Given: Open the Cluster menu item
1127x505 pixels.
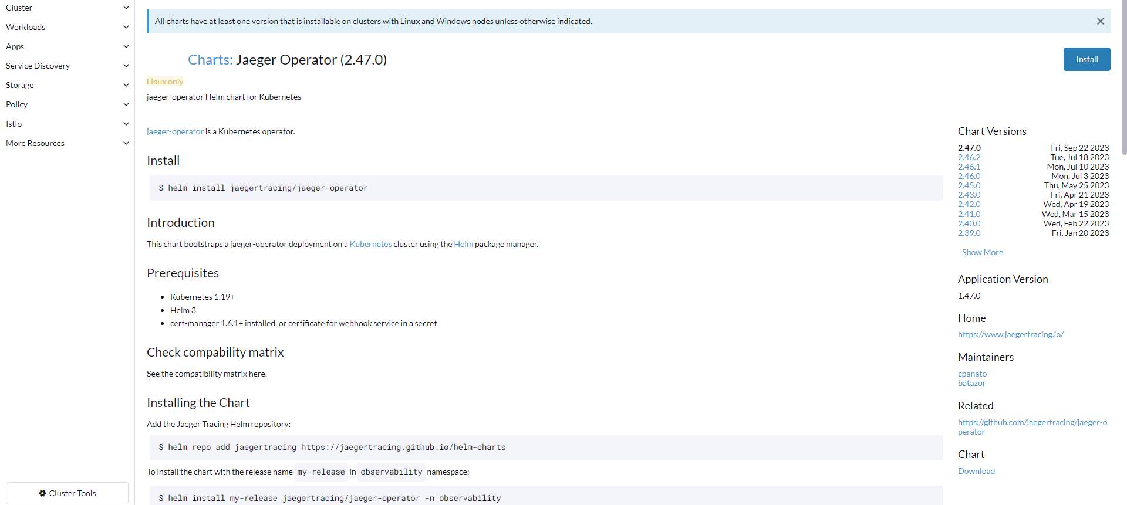Looking at the screenshot, I should [x=19, y=8].
